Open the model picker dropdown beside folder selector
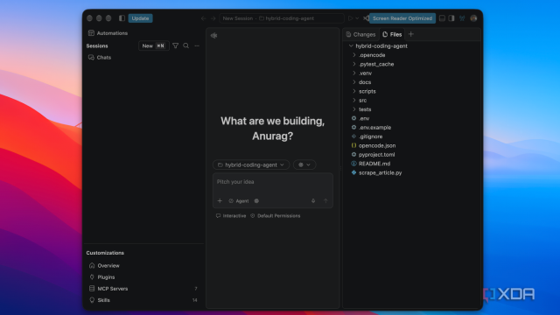Image resolution: width=560 pixels, height=315 pixels. (x=304, y=164)
